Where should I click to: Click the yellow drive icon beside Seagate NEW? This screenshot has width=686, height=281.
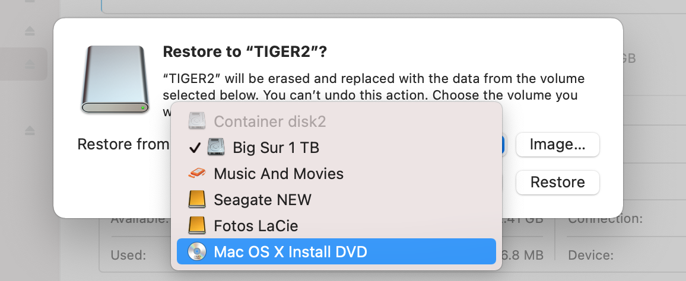(x=197, y=200)
